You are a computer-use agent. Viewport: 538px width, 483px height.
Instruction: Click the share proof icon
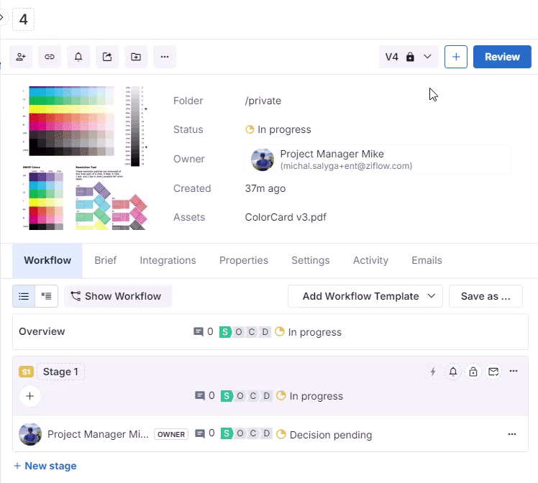[107, 57]
